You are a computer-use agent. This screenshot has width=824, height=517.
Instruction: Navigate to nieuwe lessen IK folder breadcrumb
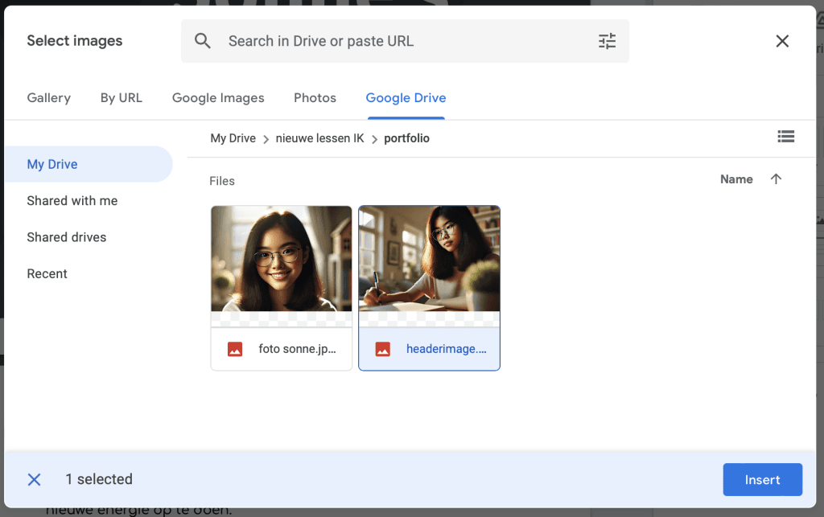pos(319,138)
